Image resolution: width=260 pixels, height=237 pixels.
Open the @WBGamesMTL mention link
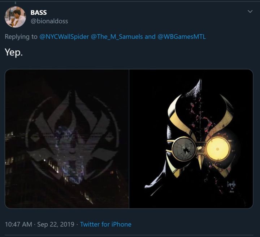pyautogui.click(x=182, y=37)
